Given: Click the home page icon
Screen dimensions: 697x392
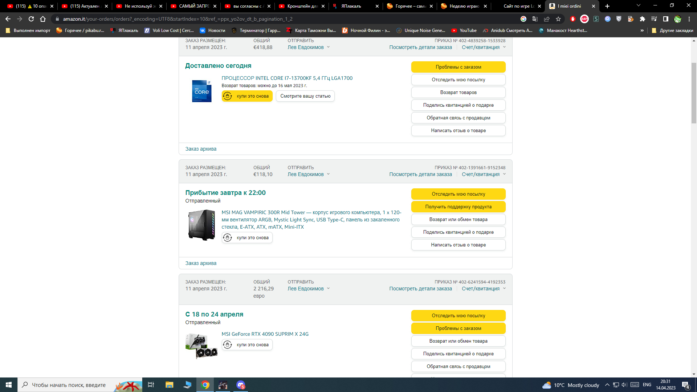Looking at the screenshot, I should click(43, 19).
